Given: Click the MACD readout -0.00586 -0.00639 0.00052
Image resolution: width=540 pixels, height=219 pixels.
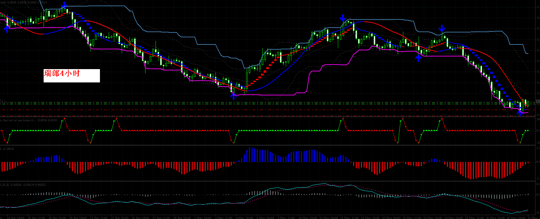Looking at the screenshot, I should 28,185.
